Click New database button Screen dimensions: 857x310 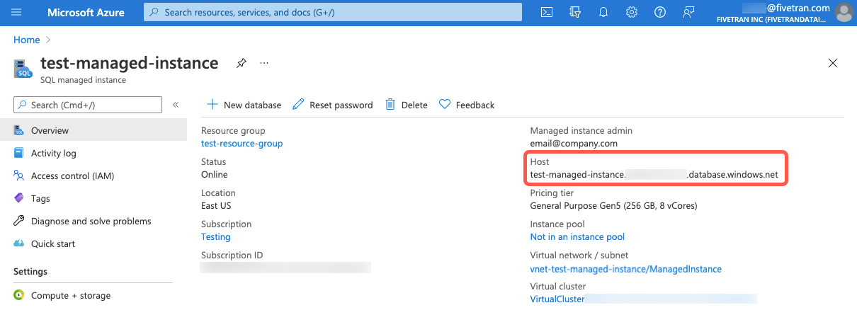[244, 105]
